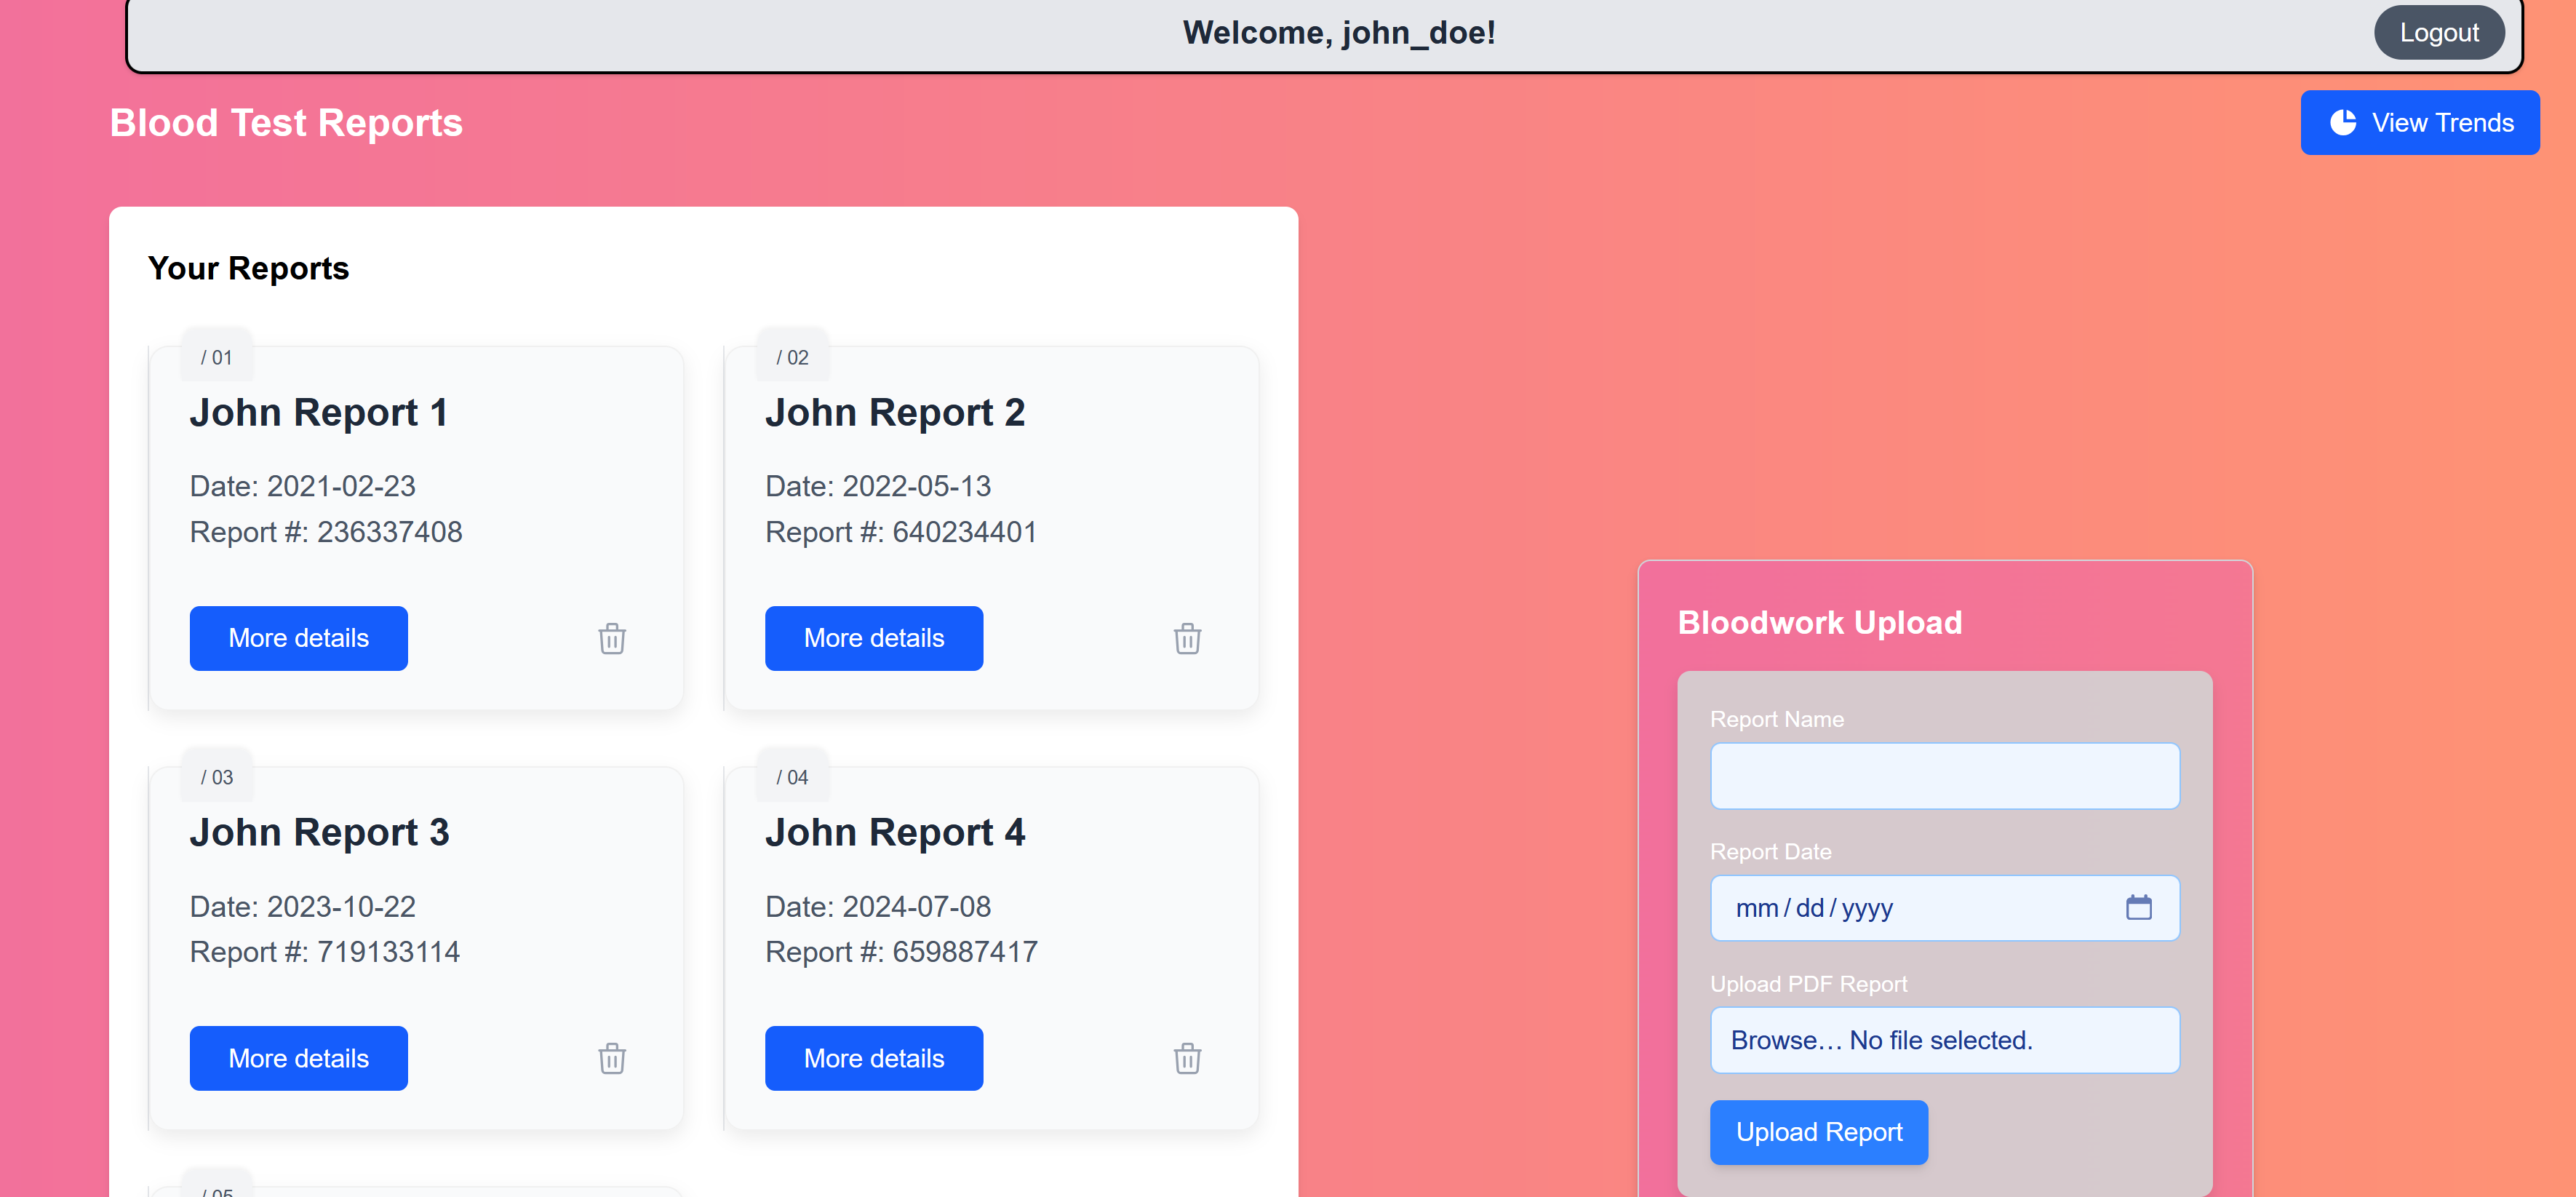Open More details for John Report 1
Screen dimensions: 2576x1197
[x=298, y=638]
